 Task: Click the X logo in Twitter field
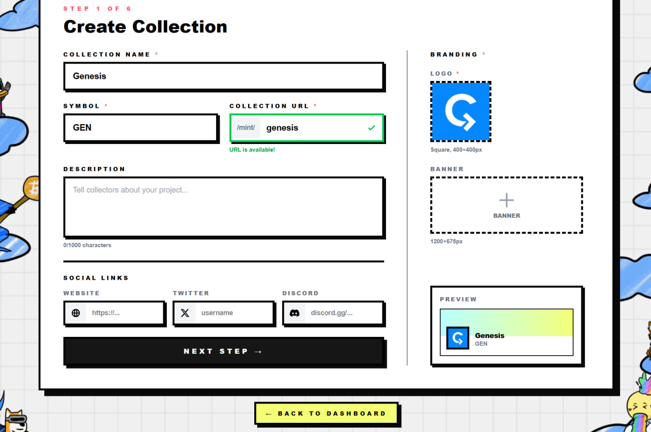point(185,313)
